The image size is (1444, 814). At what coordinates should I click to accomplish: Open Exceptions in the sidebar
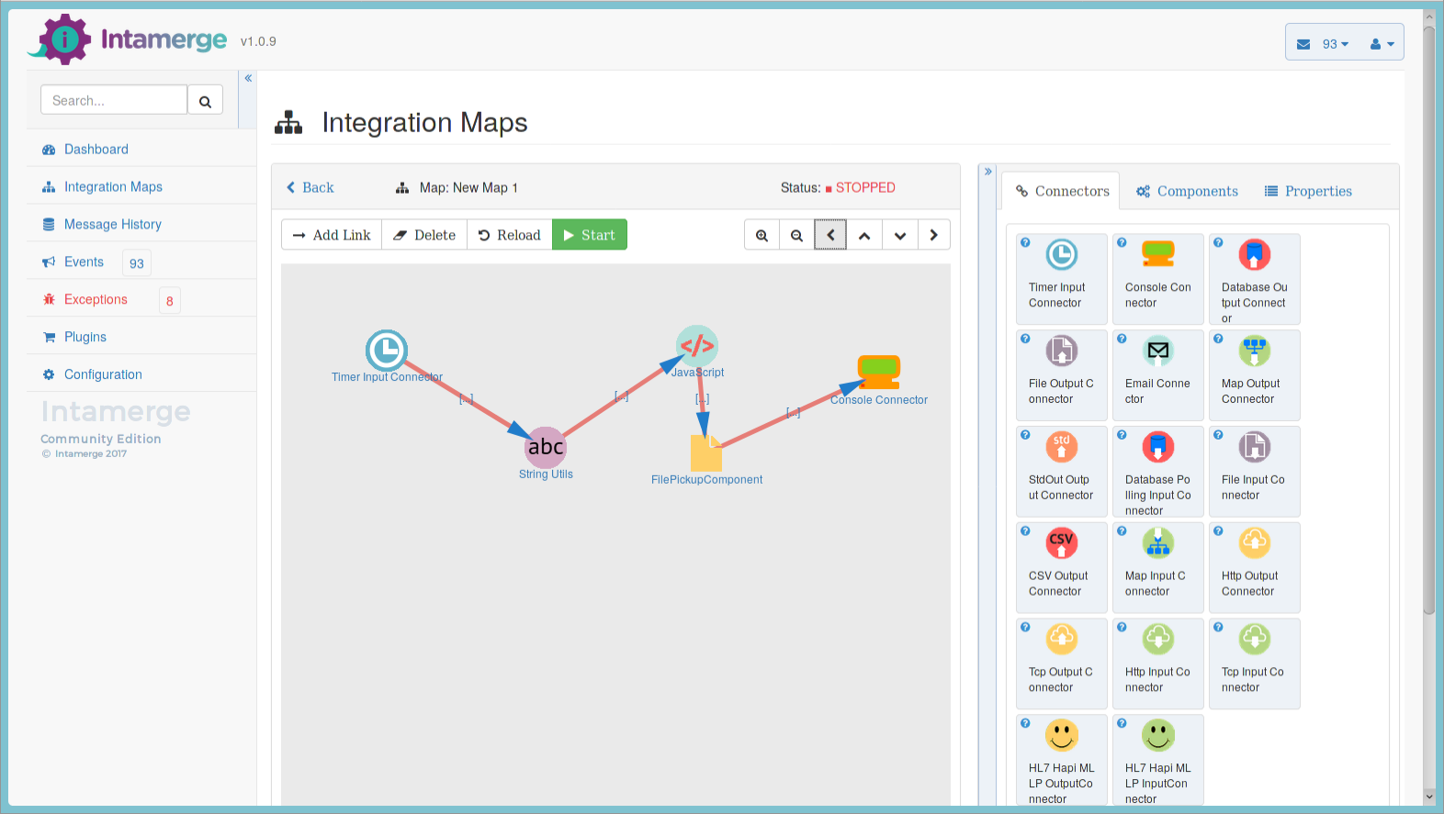[x=141, y=299]
